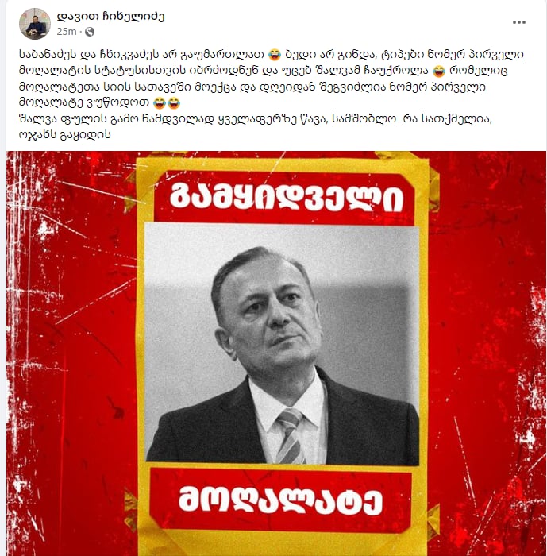Click the "მოღალატე" red banner at bottom
The width and height of the screenshot is (547, 556).
click(280, 500)
